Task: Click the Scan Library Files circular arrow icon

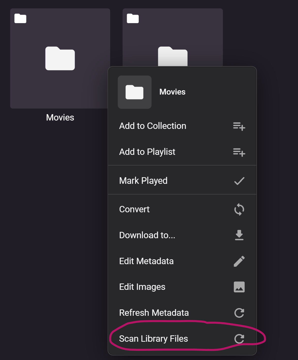Action: (239, 339)
